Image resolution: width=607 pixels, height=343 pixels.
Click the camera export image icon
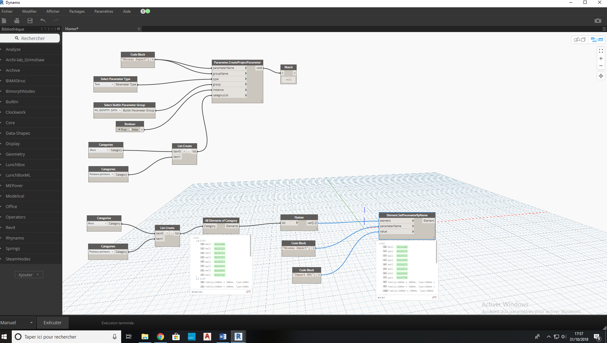598,21
